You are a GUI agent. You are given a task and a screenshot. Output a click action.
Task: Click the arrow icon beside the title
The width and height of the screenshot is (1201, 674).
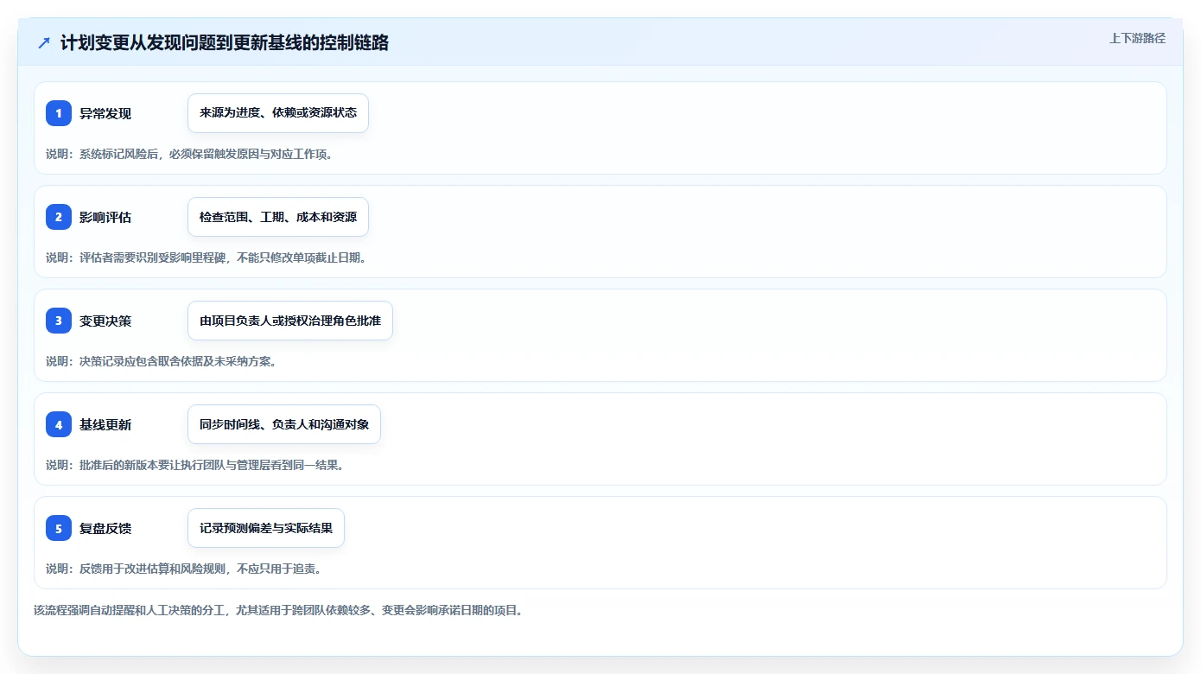coord(44,42)
